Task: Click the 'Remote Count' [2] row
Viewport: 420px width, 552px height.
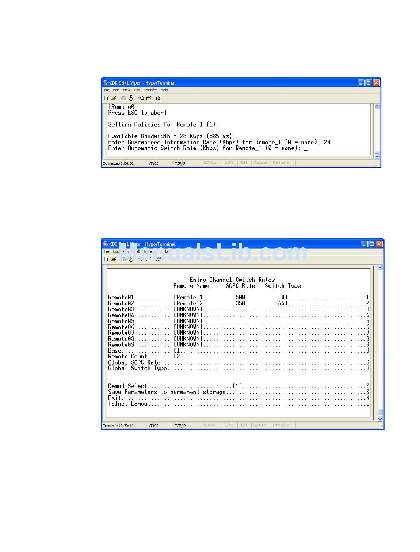Action: click(x=146, y=357)
